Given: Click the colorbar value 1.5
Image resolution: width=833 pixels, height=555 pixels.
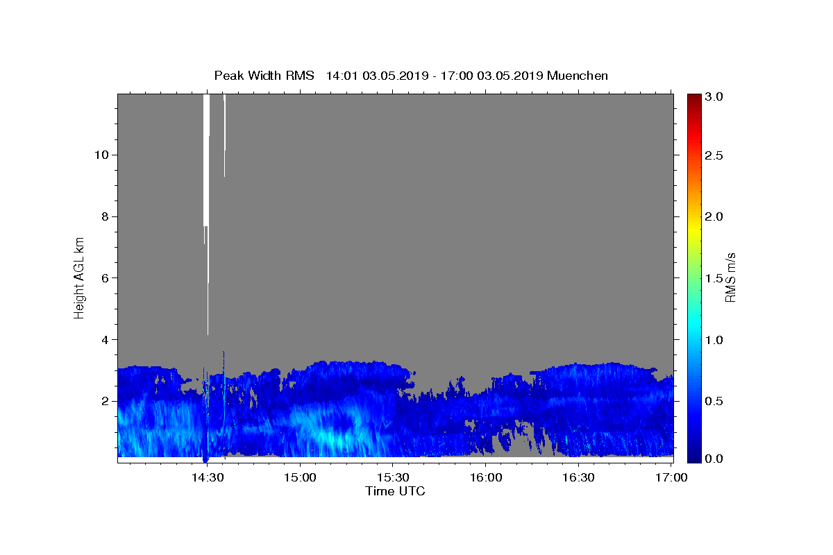Looking at the screenshot, I should [716, 278].
